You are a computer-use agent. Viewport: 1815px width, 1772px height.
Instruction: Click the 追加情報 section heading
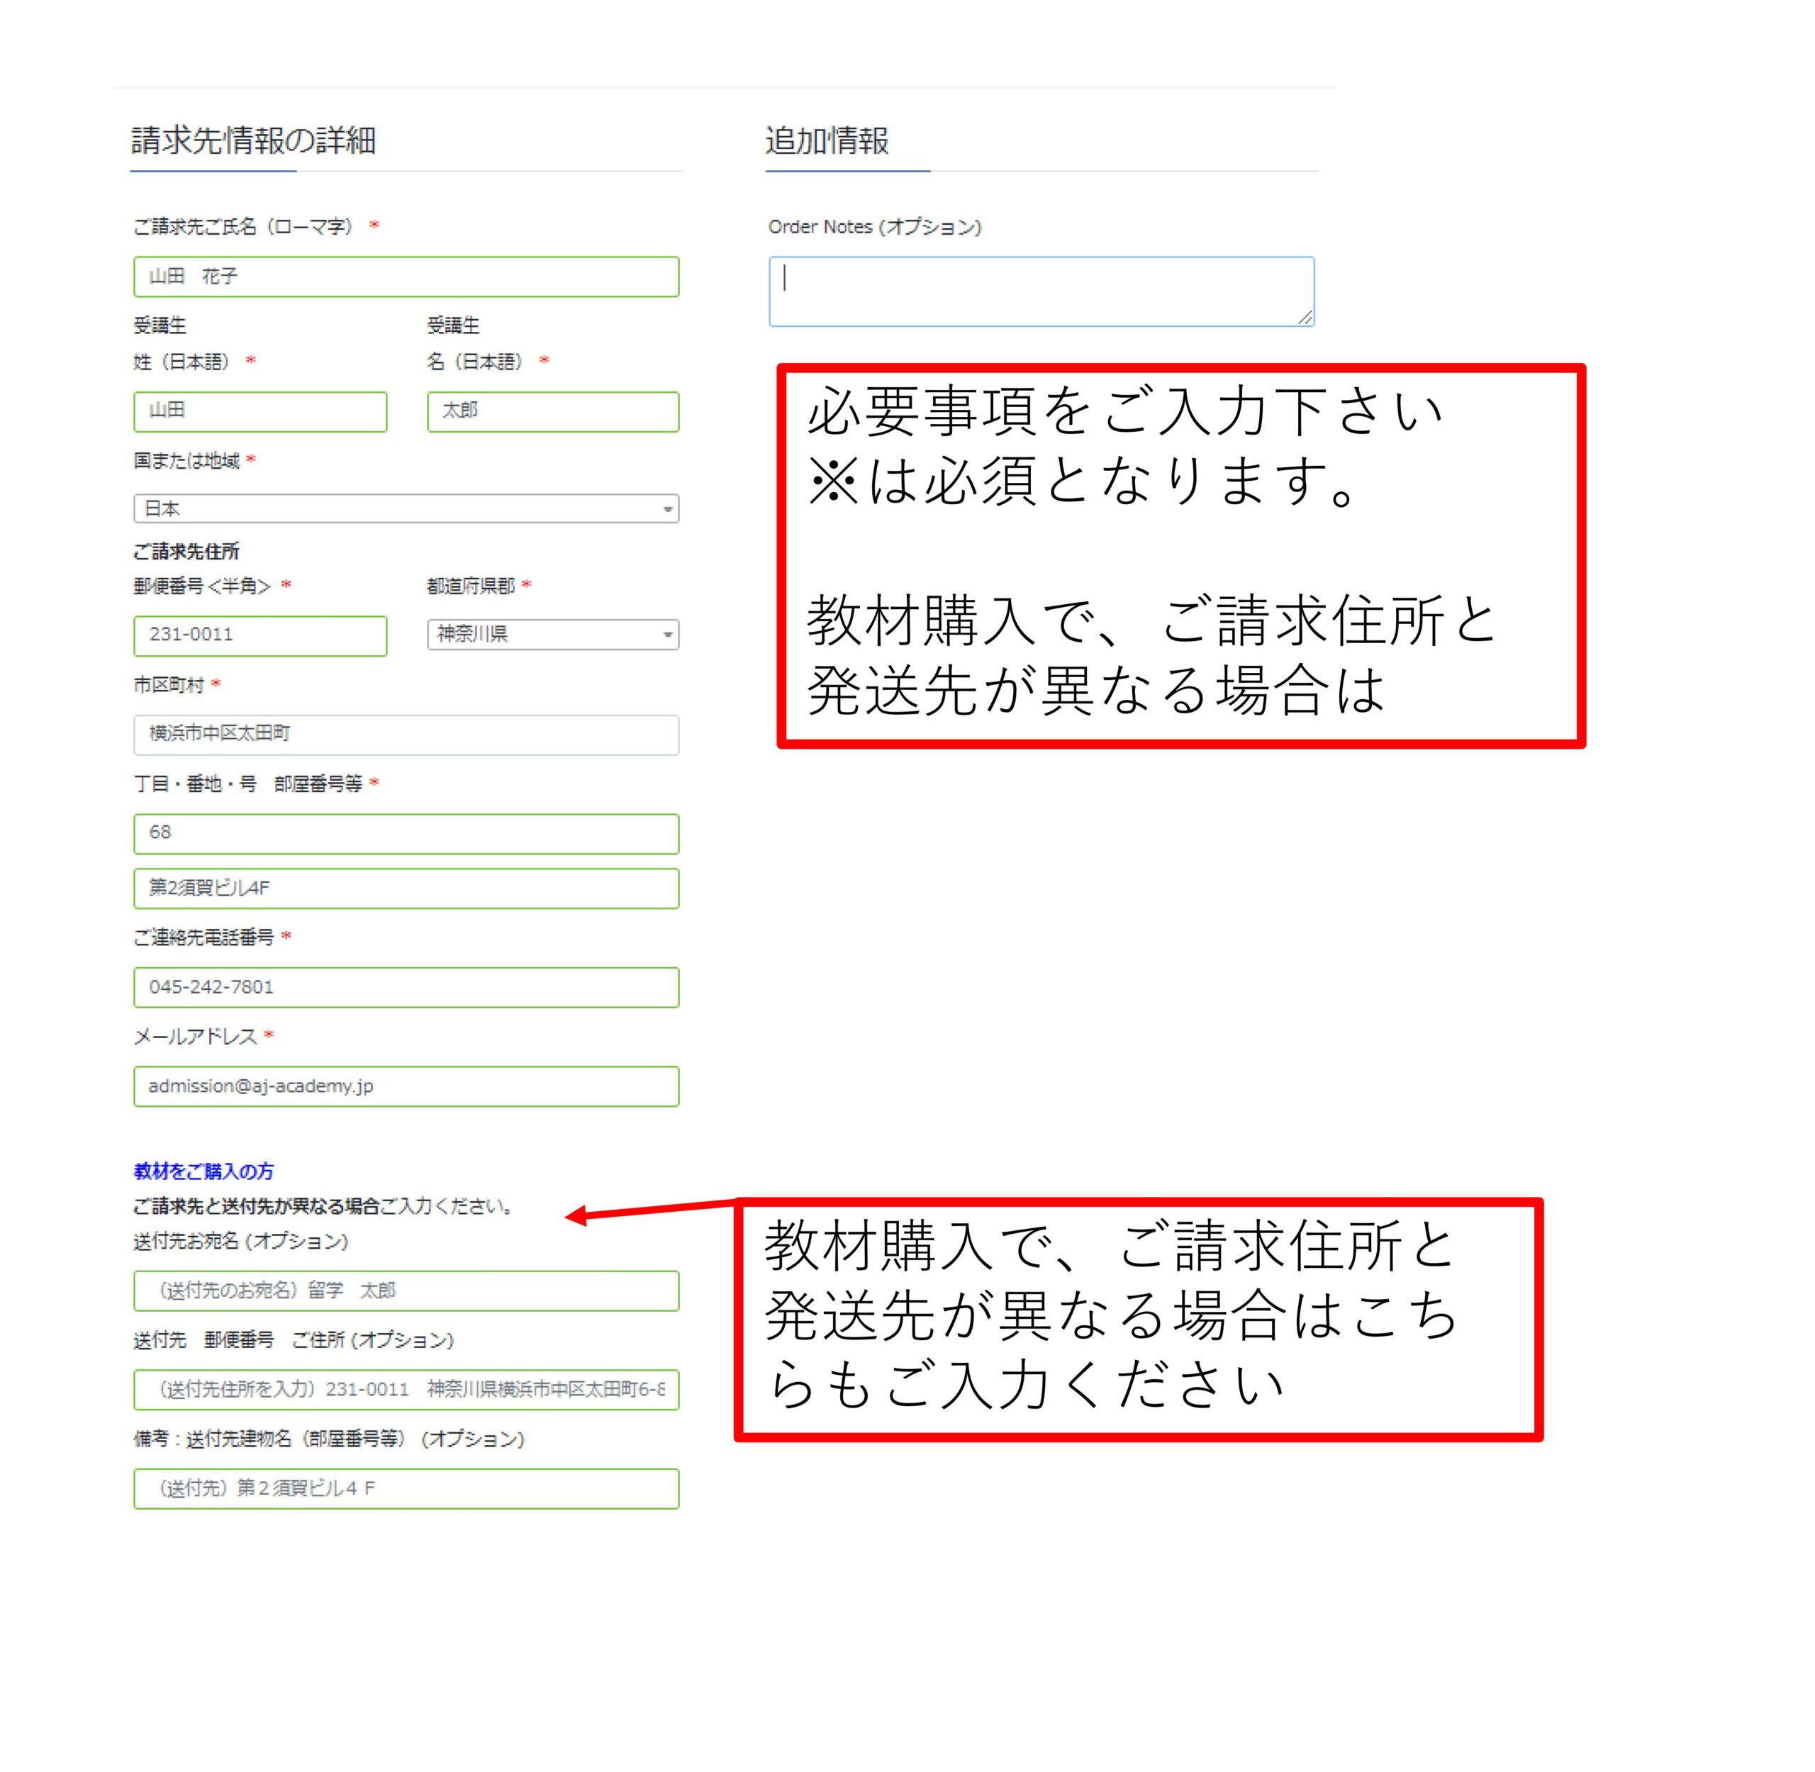point(827,140)
